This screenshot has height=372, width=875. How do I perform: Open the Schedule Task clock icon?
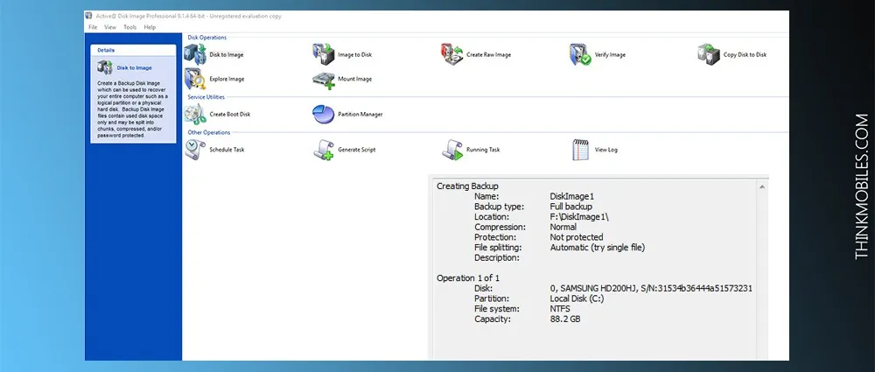[195, 150]
